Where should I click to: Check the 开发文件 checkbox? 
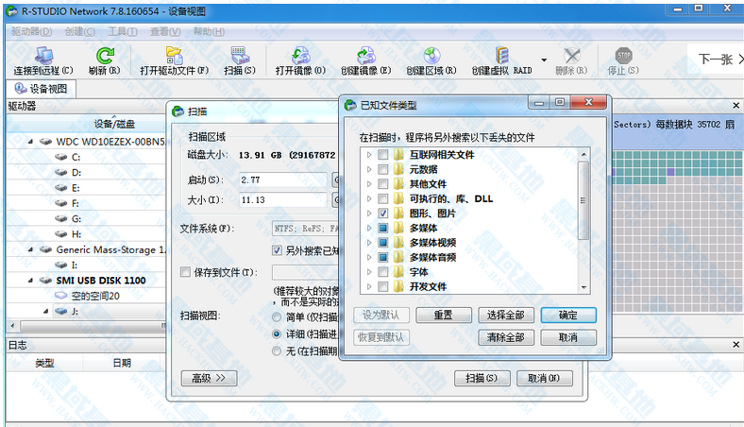pos(383,286)
